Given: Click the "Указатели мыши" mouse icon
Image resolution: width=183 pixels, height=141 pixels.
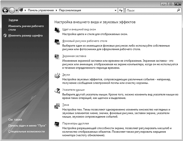Looking at the screenshot, I should pyautogui.click(x=57, y=90).
